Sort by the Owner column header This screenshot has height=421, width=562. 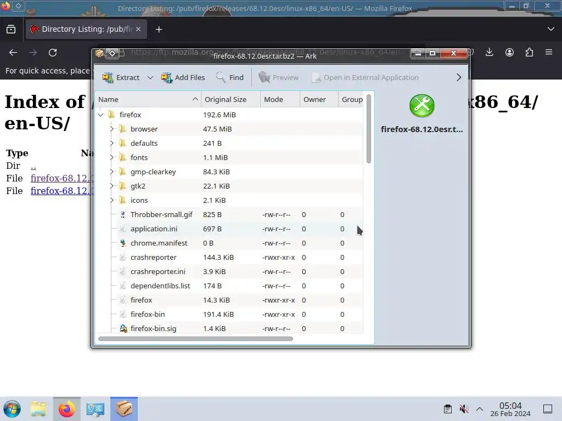(319, 100)
